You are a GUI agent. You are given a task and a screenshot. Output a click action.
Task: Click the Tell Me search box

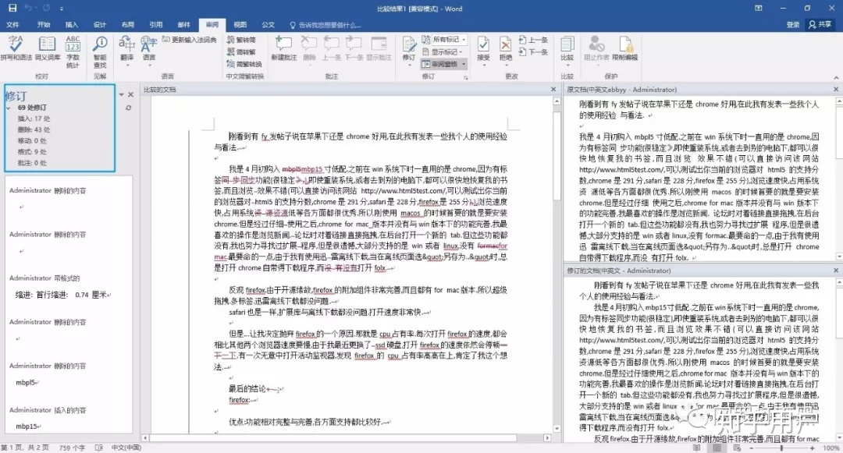coord(325,25)
